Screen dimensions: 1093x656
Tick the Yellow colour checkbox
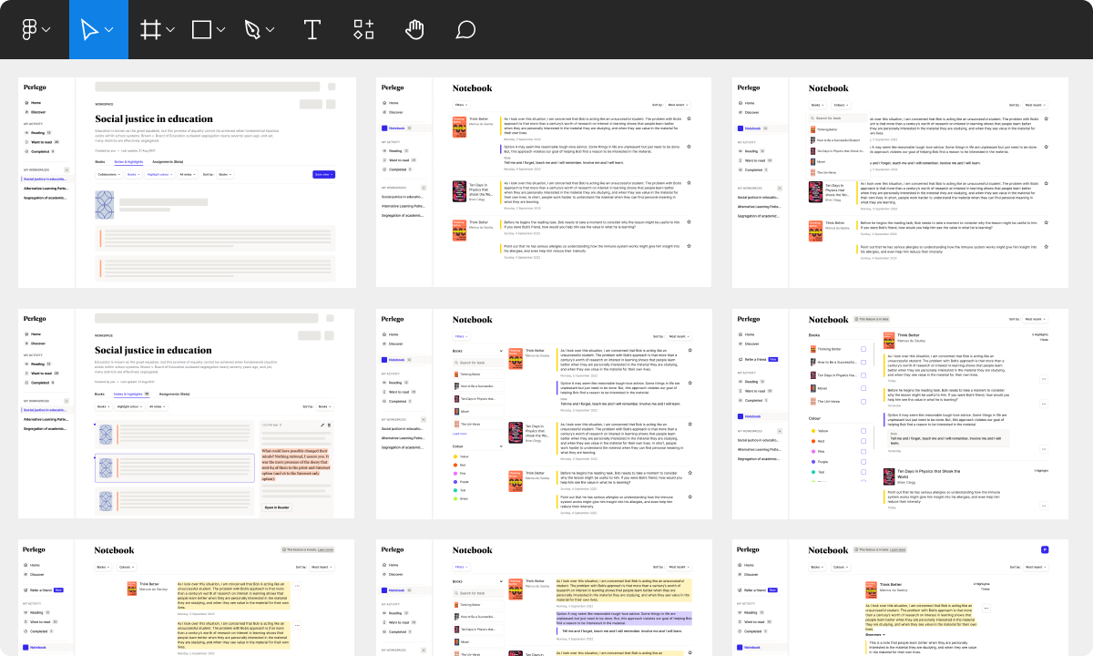(x=863, y=431)
